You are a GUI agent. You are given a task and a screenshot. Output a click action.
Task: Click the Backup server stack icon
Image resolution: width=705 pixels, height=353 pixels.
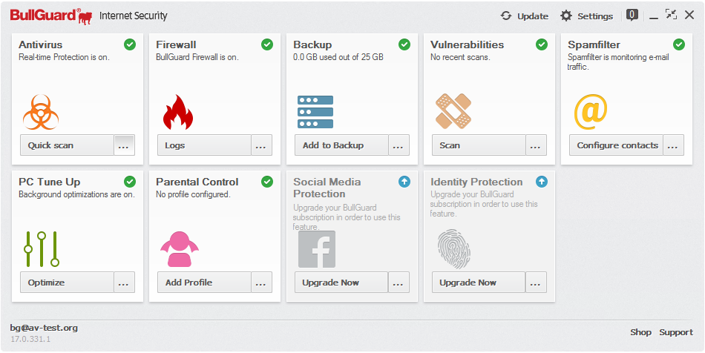[x=315, y=112]
